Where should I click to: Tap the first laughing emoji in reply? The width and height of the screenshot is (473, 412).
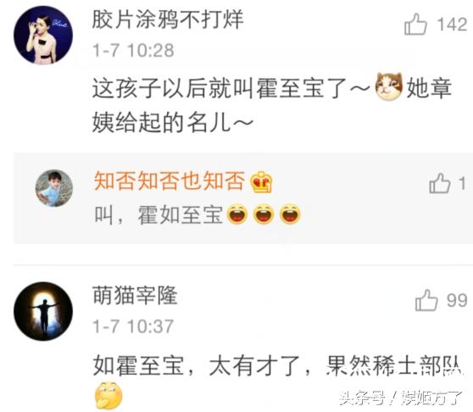(x=237, y=214)
